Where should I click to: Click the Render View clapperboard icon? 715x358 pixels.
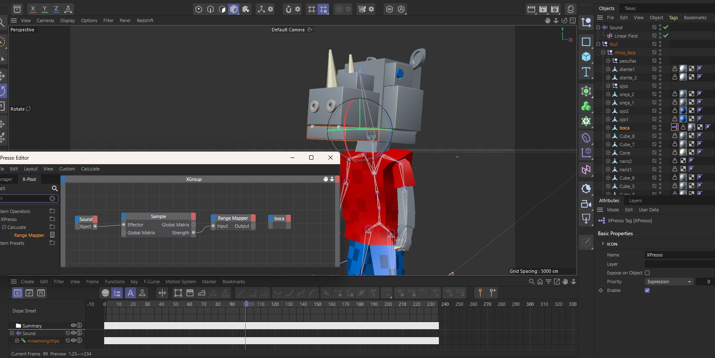pos(531,9)
